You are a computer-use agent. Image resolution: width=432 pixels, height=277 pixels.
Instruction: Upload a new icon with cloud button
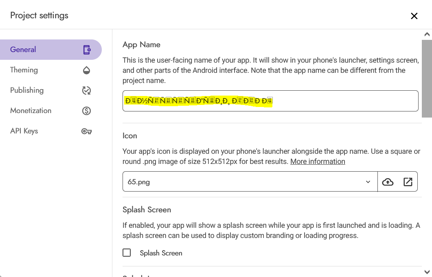388,182
